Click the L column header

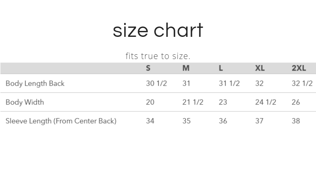click(221, 68)
